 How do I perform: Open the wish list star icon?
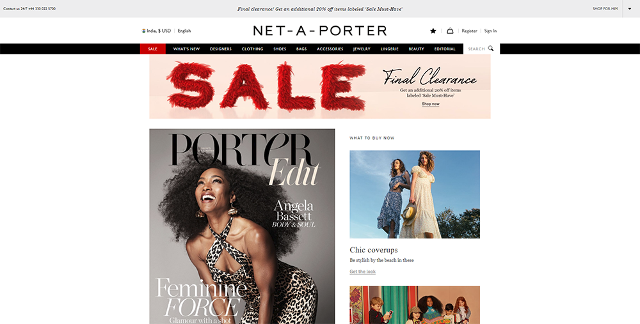point(433,31)
